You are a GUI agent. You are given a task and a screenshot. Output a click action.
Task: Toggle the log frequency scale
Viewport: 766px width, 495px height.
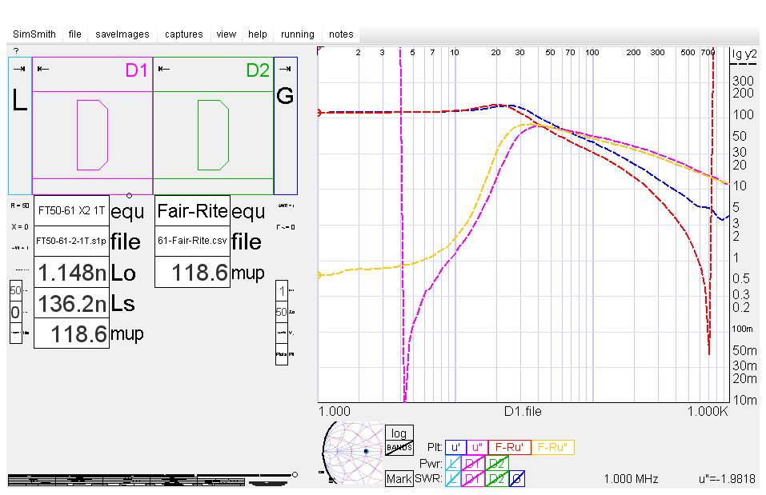pyautogui.click(x=399, y=433)
